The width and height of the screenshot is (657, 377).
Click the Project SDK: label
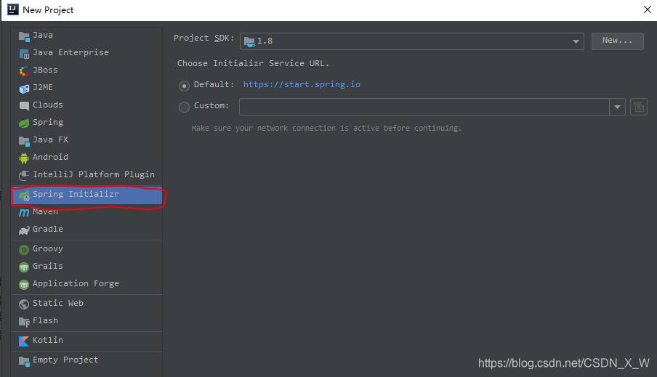(204, 38)
